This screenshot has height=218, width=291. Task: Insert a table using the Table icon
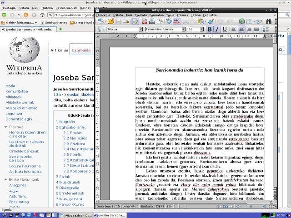[249, 21]
